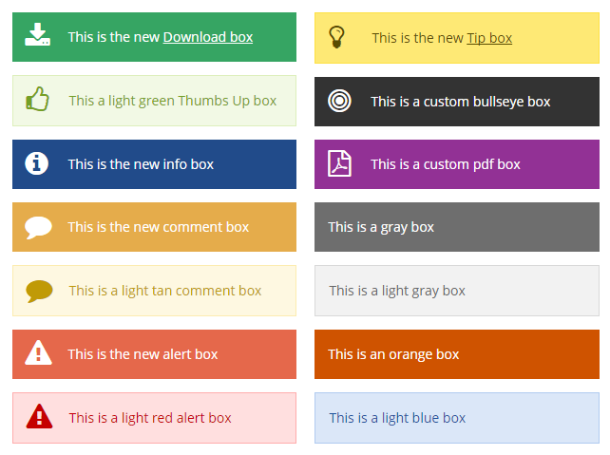Image resolution: width=610 pixels, height=455 pixels.
Task: Click the info circle icon
Action: 38,163
